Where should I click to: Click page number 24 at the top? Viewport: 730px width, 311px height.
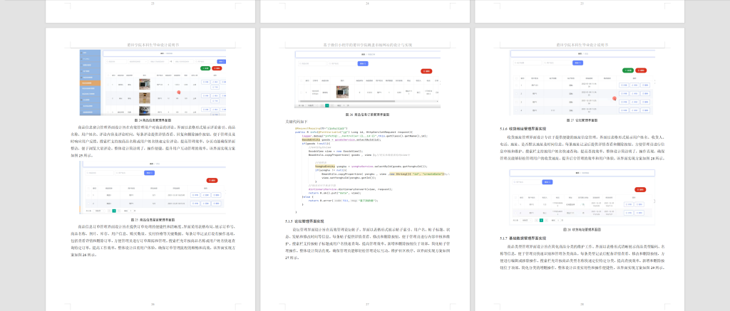(367, 4)
